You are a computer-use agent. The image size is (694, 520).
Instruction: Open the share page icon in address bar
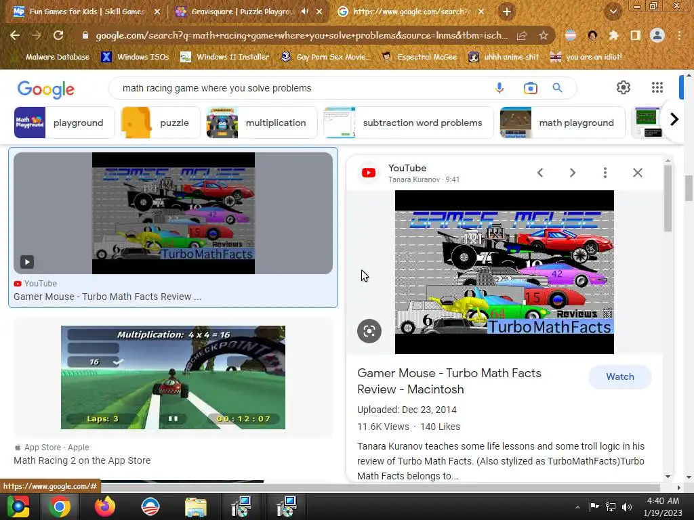tap(522, 35)
